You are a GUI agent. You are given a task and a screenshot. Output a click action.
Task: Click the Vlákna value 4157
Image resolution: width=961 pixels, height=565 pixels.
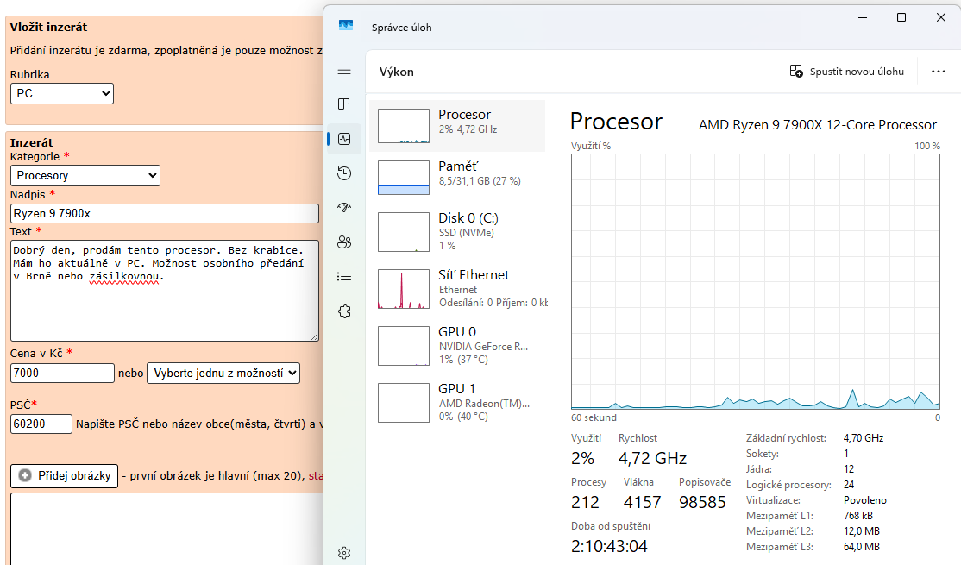pos(643,503)
